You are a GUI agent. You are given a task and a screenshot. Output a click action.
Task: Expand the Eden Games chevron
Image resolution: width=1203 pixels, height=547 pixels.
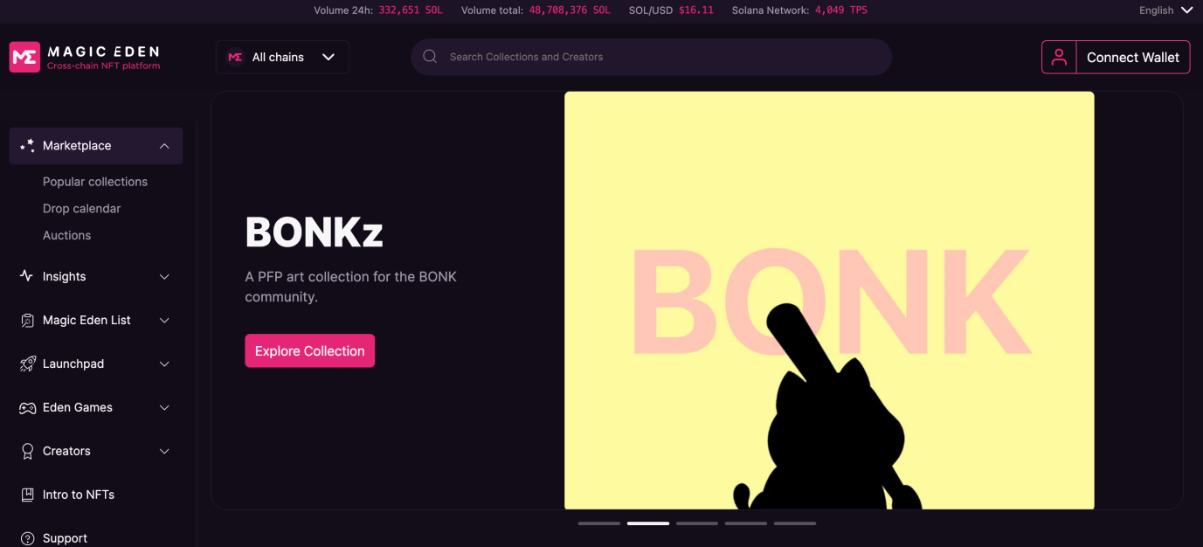coord(164,408)
